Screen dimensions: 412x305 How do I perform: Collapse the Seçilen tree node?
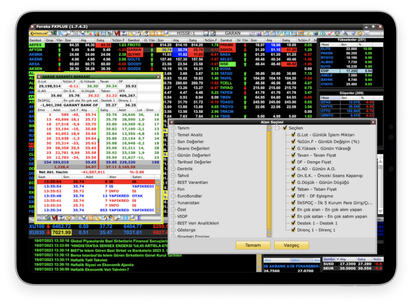[277, 128]
